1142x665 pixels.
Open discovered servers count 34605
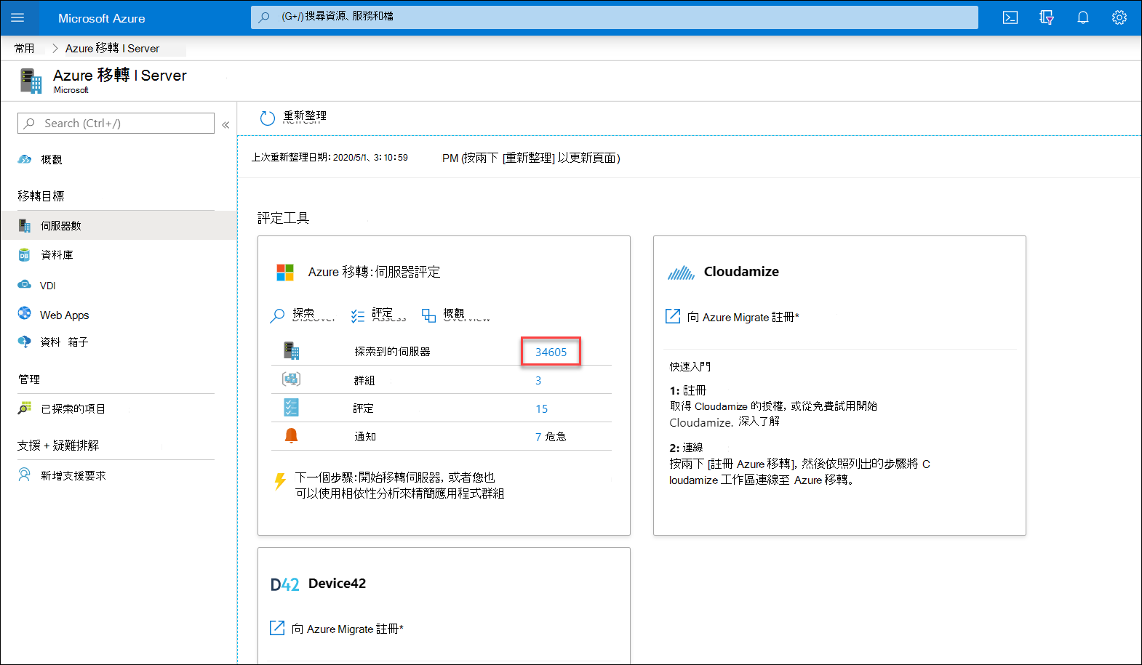[551, 352]
